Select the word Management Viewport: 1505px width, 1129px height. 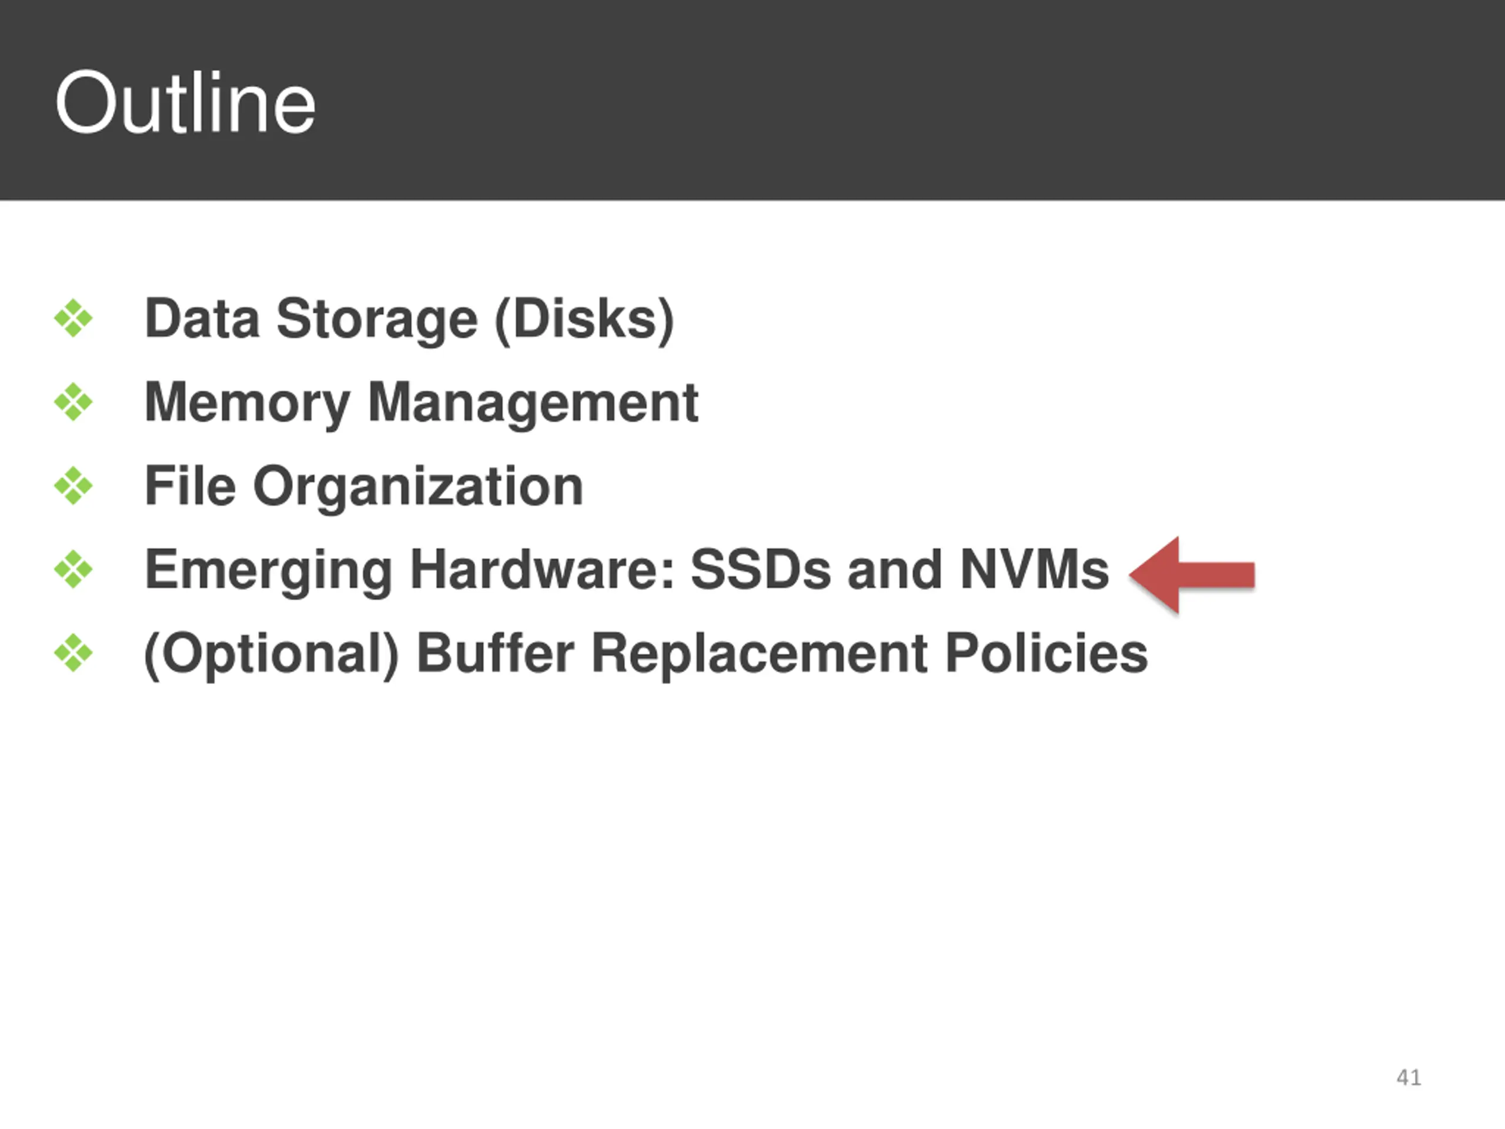pyautogui.click(x=533, y=404)
